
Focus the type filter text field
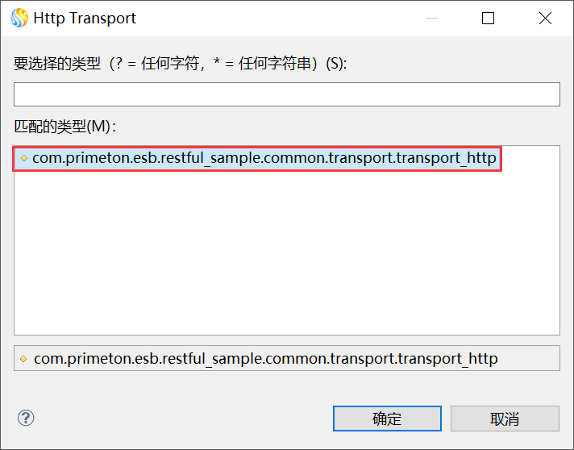tap(286, 94)
